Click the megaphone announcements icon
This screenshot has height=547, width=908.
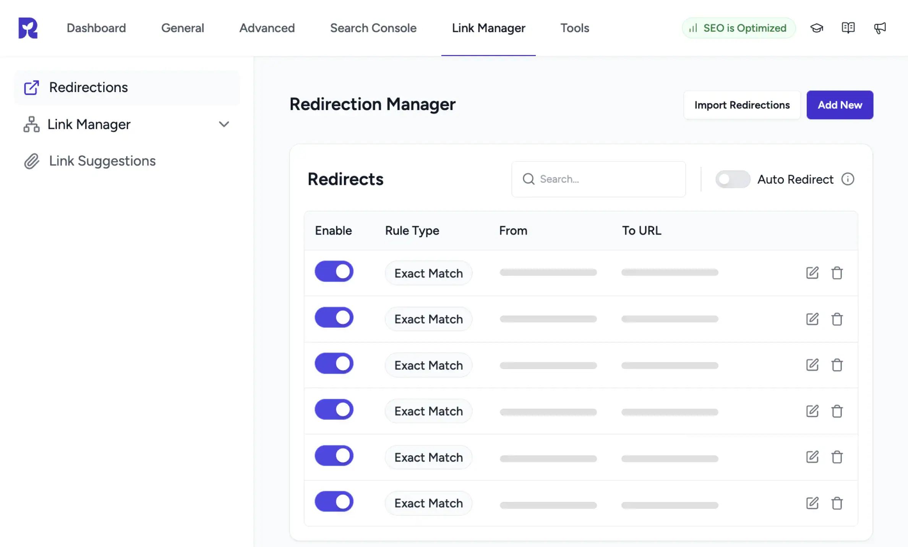tap(880, 28)
